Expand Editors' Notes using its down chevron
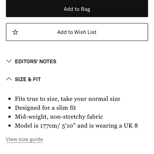This screenshot has width=154, height=154. (9, 61)
